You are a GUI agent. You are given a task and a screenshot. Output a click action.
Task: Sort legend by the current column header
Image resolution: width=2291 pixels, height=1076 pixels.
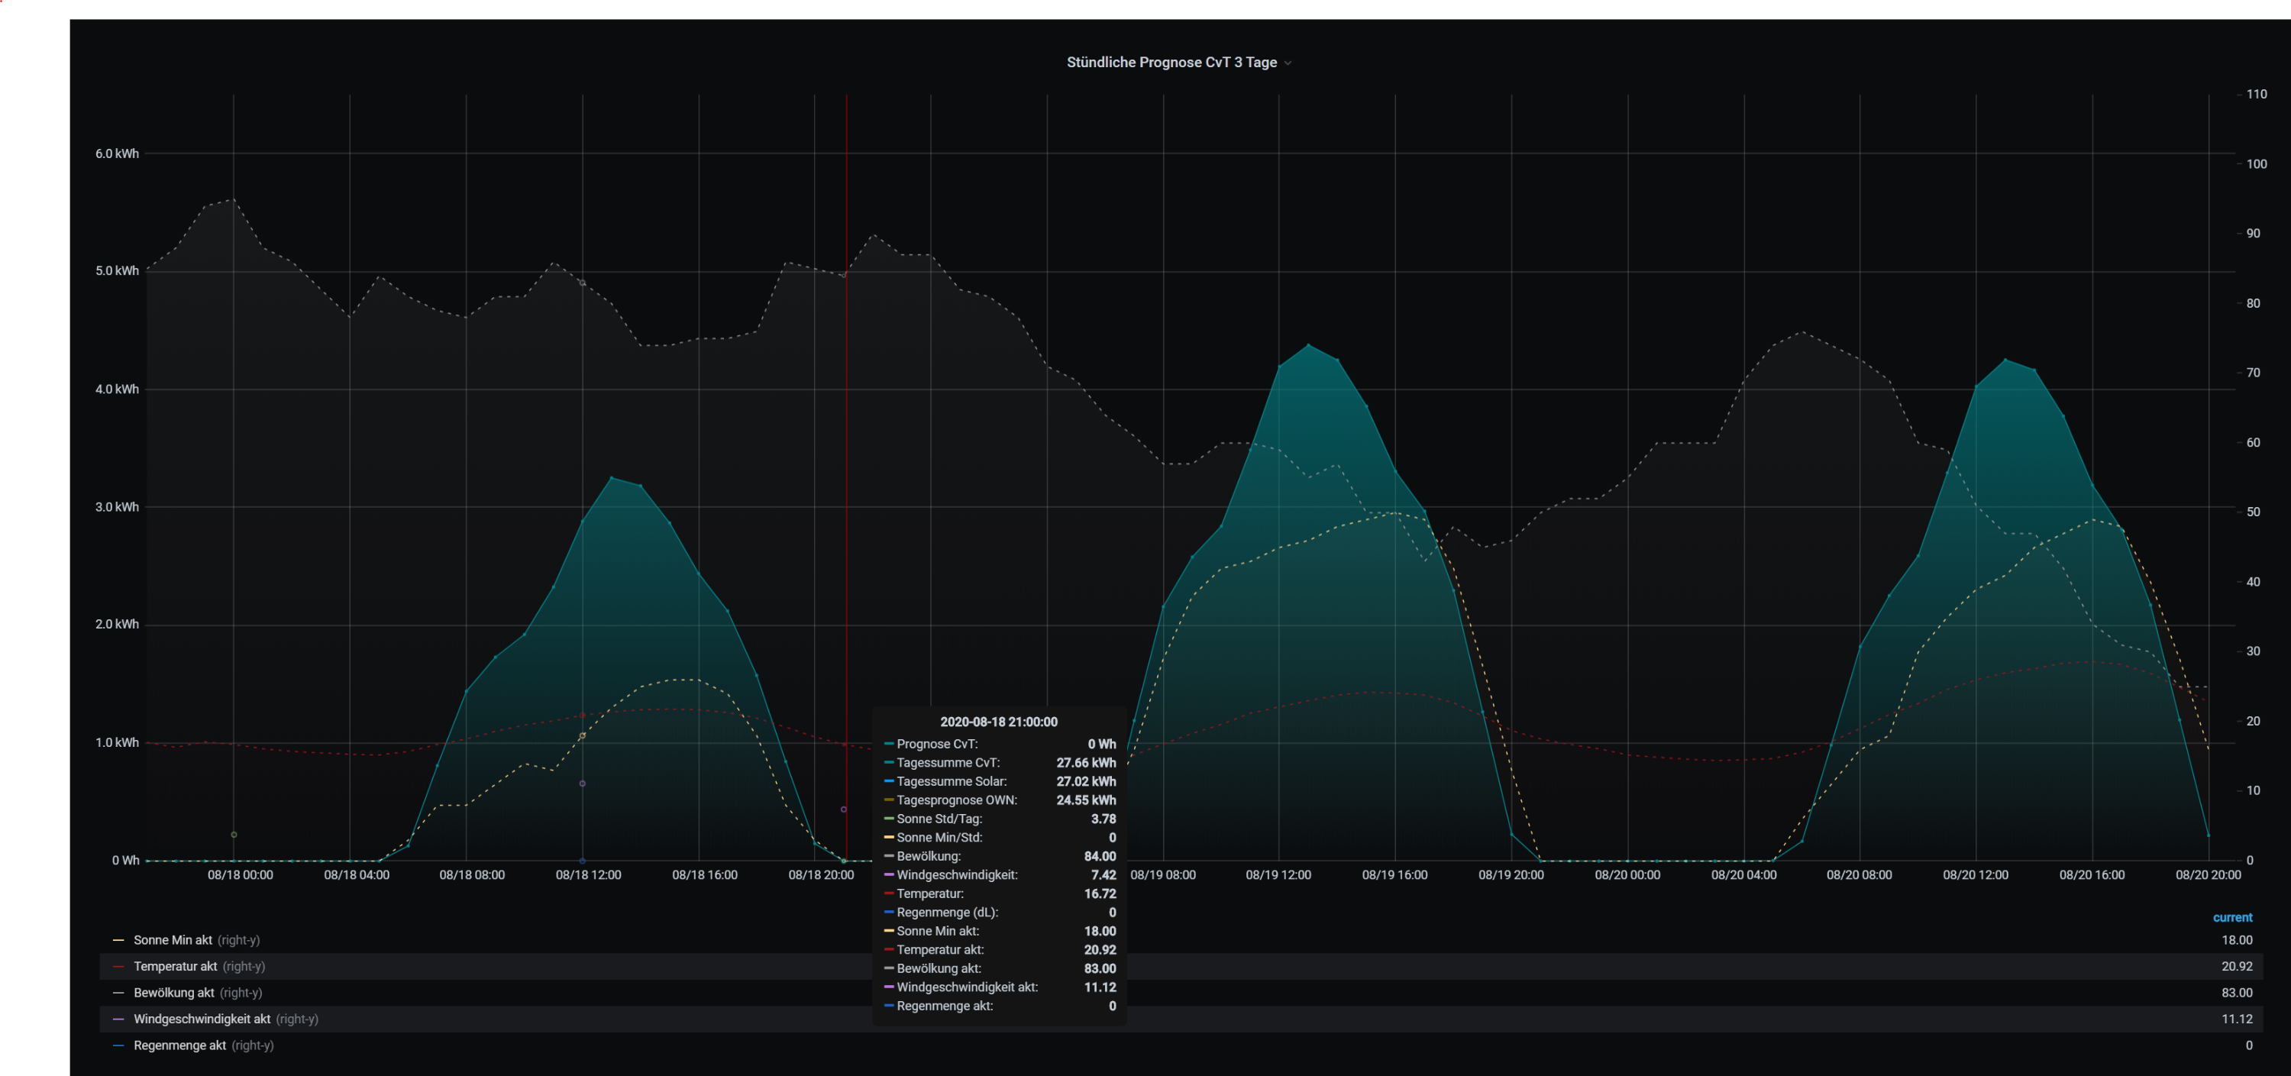point(2231,918)
